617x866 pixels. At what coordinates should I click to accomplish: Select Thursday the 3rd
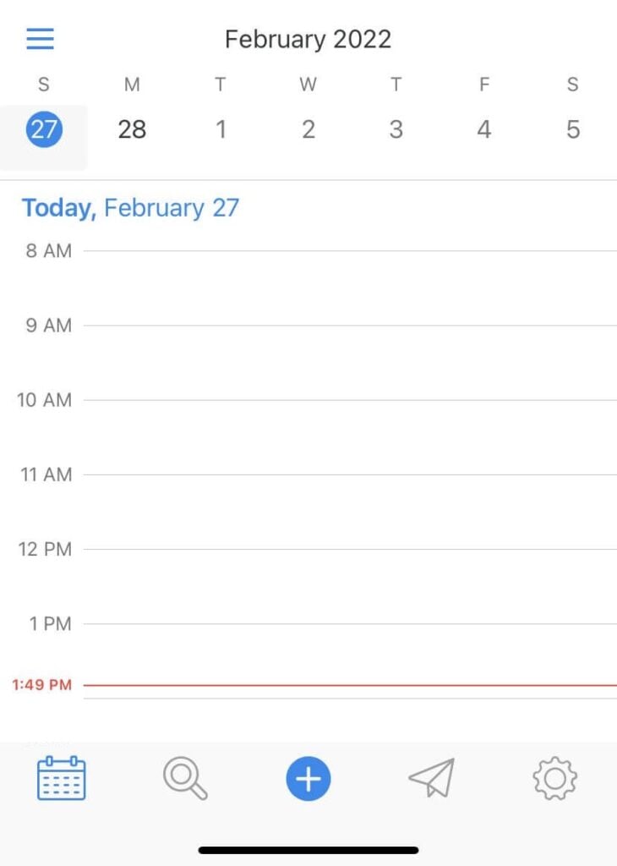pos(396,129)
